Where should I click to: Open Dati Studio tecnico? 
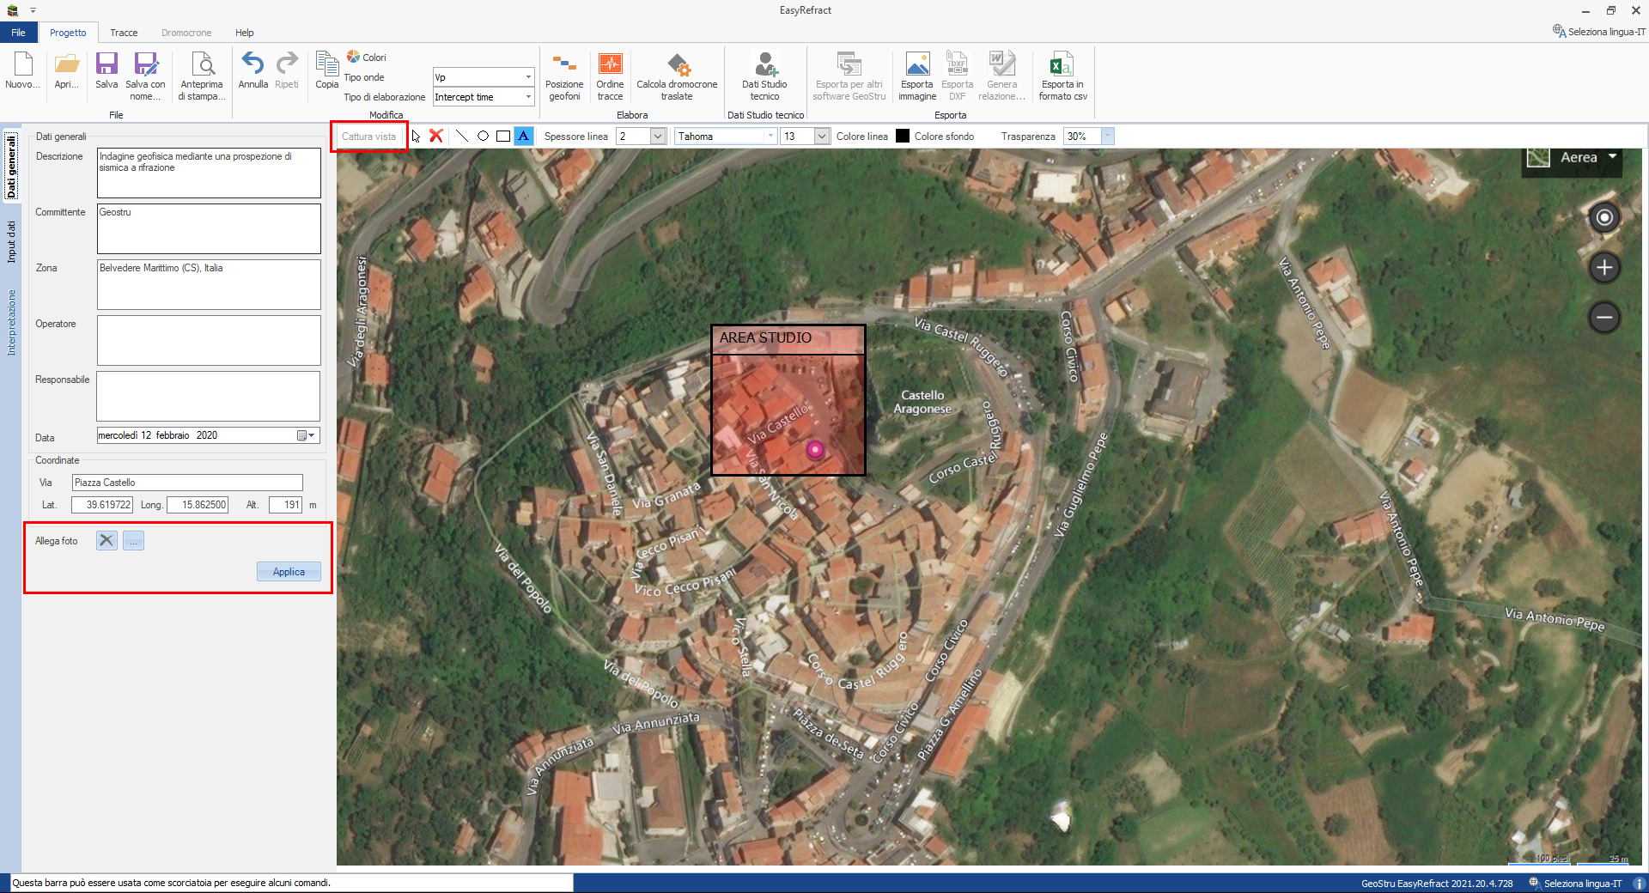[764, 76]
